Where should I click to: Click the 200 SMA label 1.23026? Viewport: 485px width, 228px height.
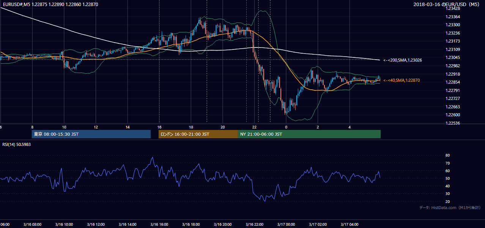point(403,60)
